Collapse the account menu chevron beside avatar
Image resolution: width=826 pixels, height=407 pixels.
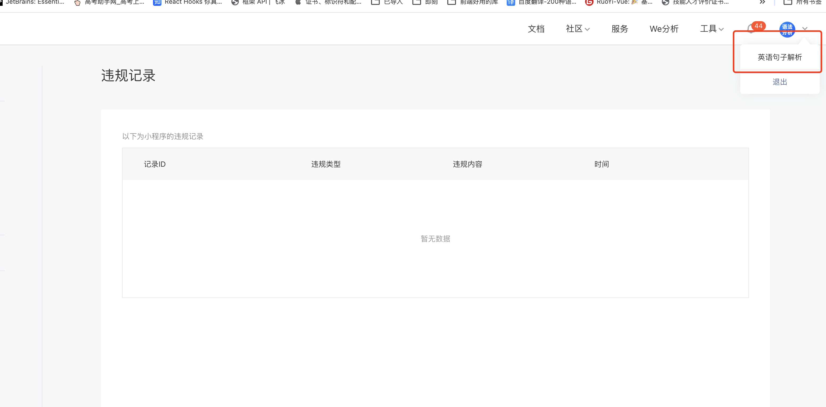(x=805, y=29)
